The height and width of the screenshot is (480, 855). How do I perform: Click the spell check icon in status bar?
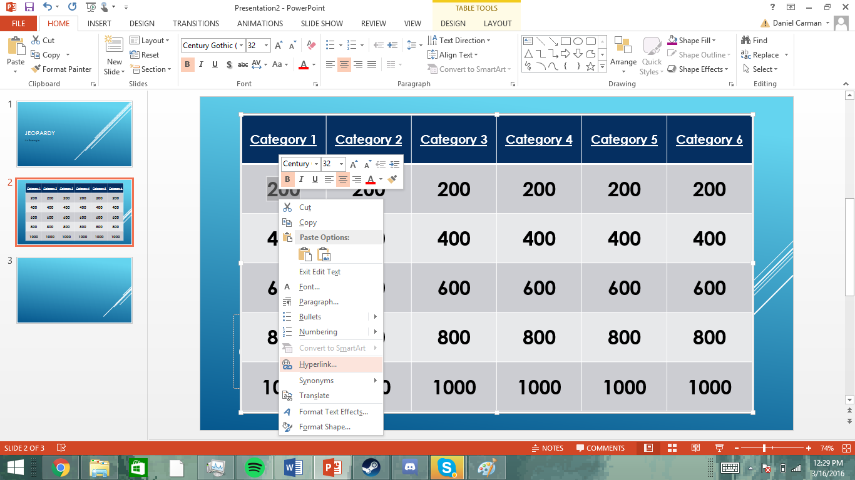pyautogui.click(x=61, y=448)
